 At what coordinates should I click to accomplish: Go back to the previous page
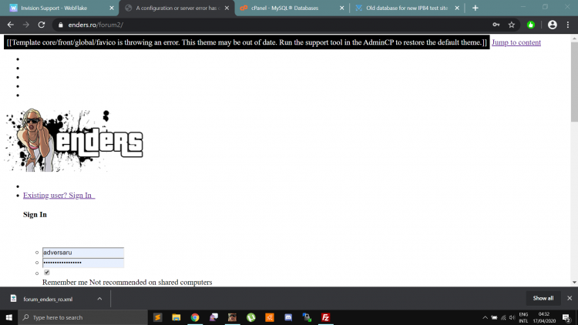click(10, 25)
